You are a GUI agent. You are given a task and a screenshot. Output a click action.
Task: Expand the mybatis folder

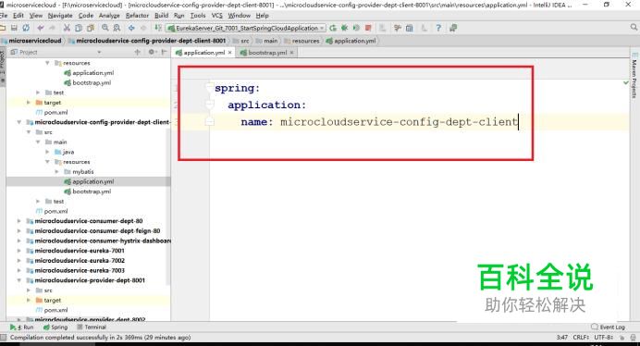click(x=56, y=171)
